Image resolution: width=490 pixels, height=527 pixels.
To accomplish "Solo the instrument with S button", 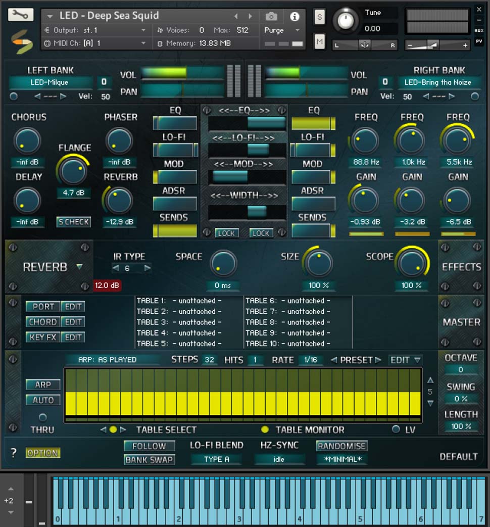I will tap(319, 17).
